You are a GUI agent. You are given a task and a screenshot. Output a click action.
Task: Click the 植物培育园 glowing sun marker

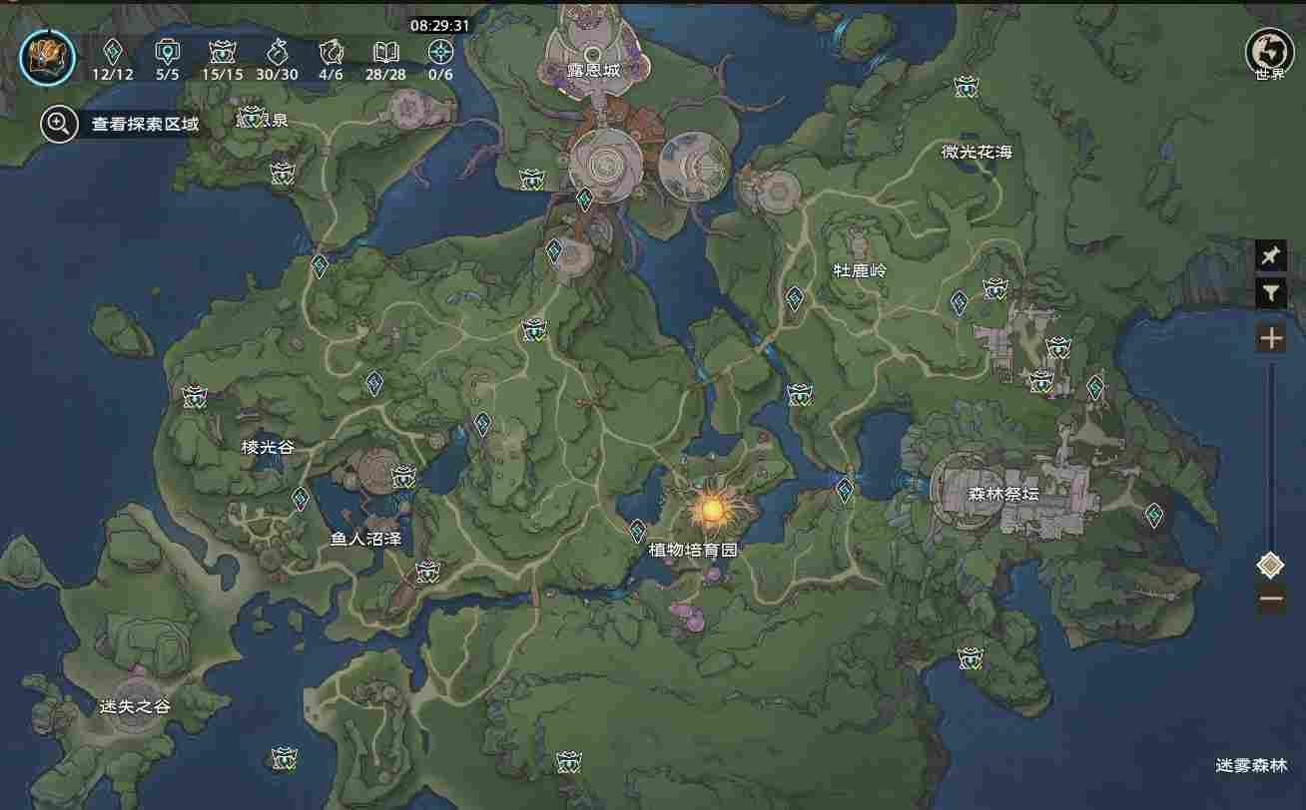(714, 510)
